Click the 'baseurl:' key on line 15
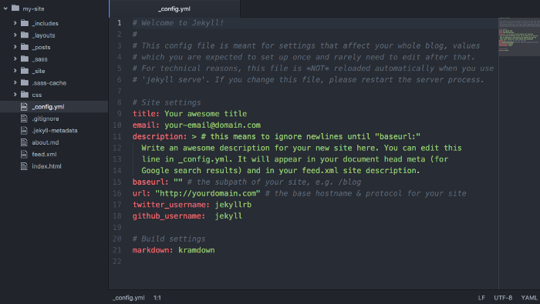Viewport: 540px width, 304px height. [150, 182]
